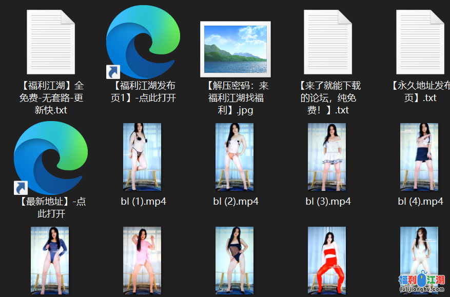Select the unlabeled video thumbnail with pink outfit
The image size is (450, 297).
tap(142, 261)
